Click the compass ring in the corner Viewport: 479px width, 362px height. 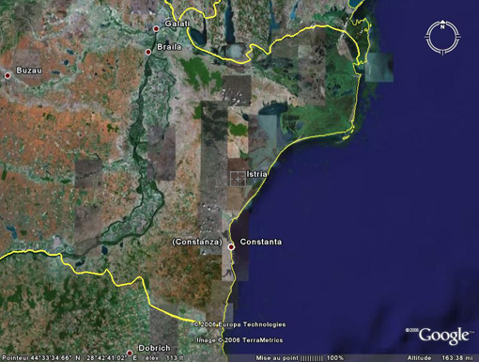point(442,37)
